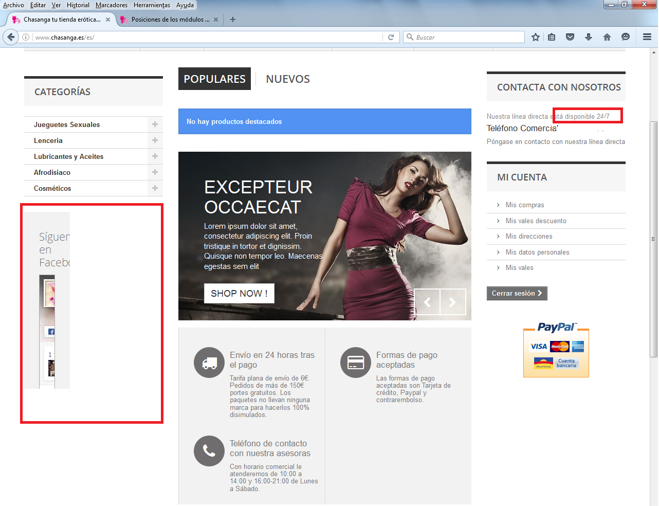Open the Mis direcciones link

click(529, 236)
